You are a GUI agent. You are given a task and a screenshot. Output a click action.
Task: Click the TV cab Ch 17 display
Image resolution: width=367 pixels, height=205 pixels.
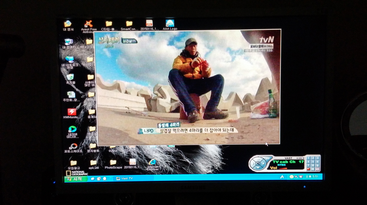(288, 162)
